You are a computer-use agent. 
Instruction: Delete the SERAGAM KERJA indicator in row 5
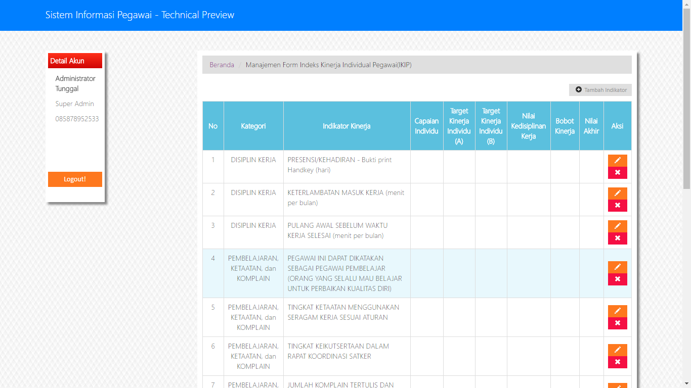[x=617, y=323]
